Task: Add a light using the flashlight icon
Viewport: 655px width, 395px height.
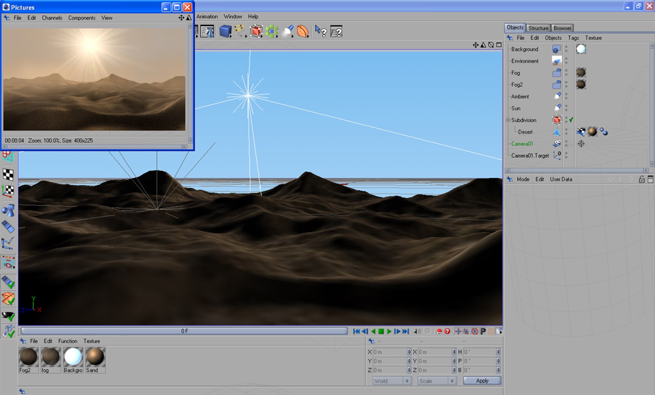Action: [288, 31]
